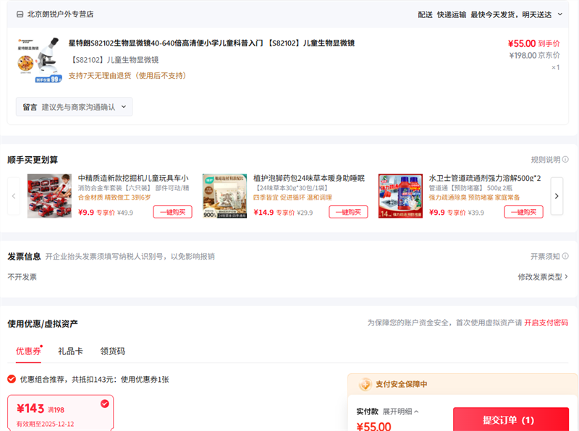Expand 展开明细 payment details
This screenshot has width=579, height=431.
coord(400,411)
